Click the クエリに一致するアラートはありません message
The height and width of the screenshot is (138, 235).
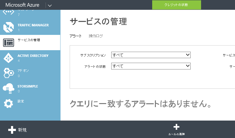(x=141, y=104)
